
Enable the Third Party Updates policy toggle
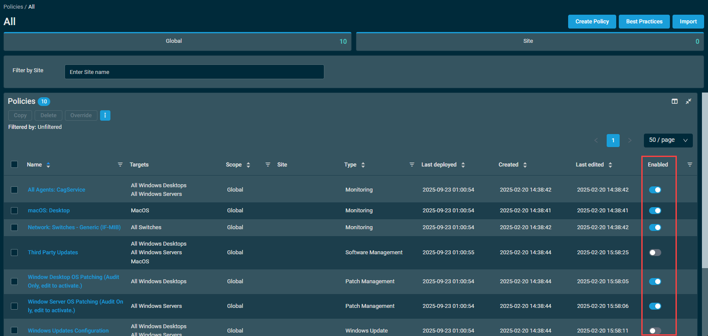pos(655,253)
